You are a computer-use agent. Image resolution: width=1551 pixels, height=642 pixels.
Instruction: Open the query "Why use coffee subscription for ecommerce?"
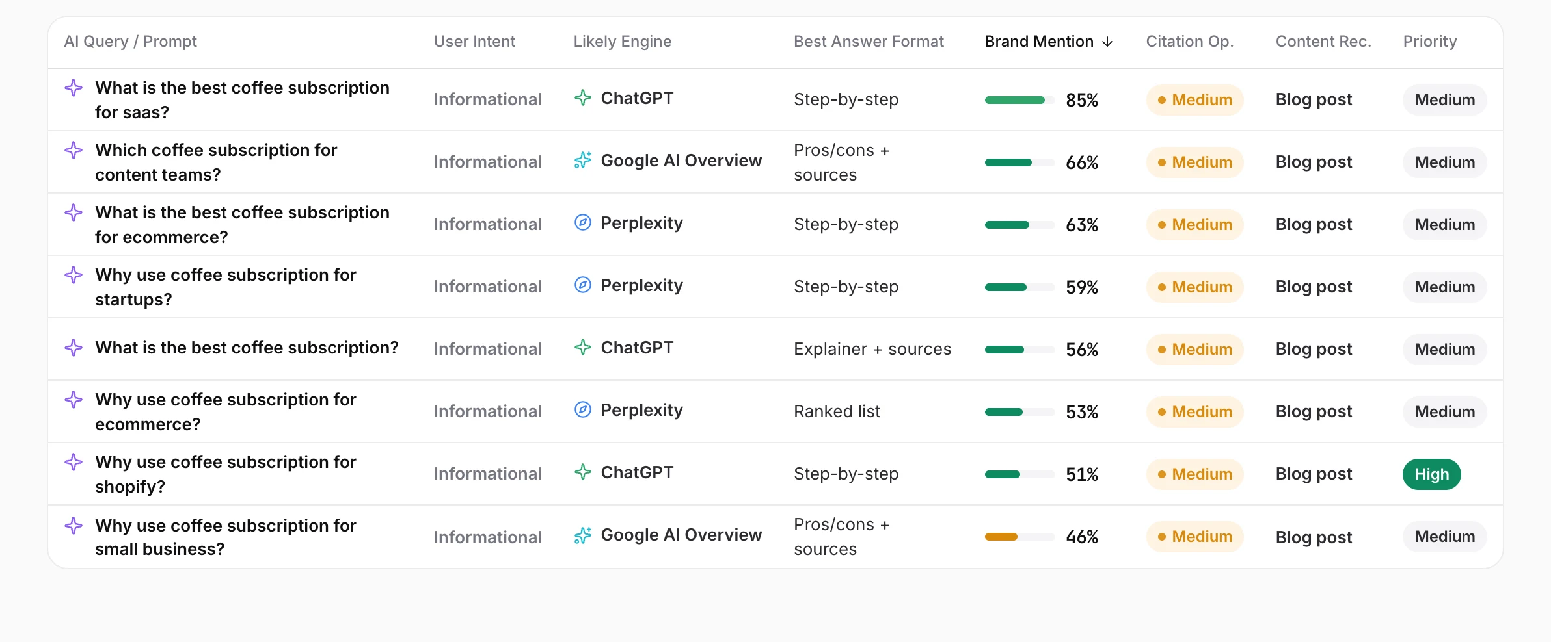[226, 412]
